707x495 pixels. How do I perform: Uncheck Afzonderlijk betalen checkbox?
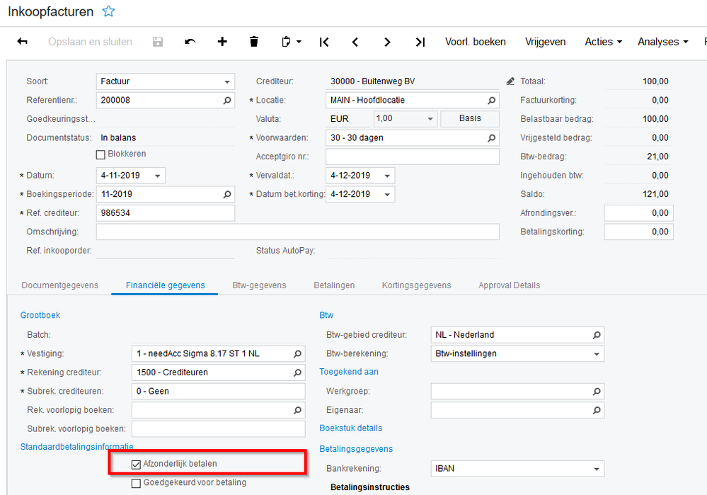pos(137,465)
